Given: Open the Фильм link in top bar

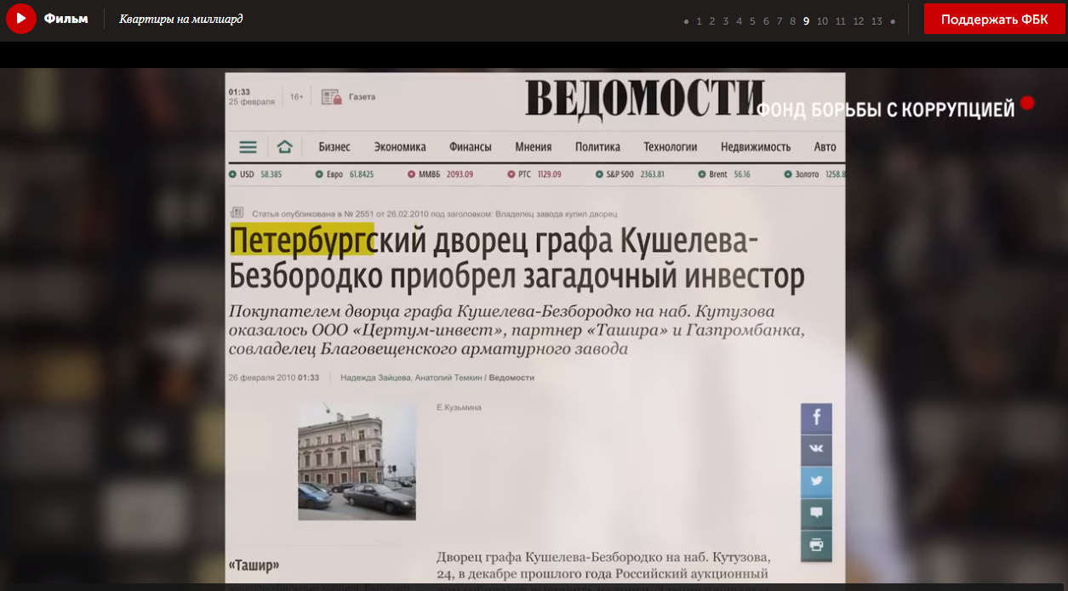Looking at the screenshot, I should tap(66, 19).
